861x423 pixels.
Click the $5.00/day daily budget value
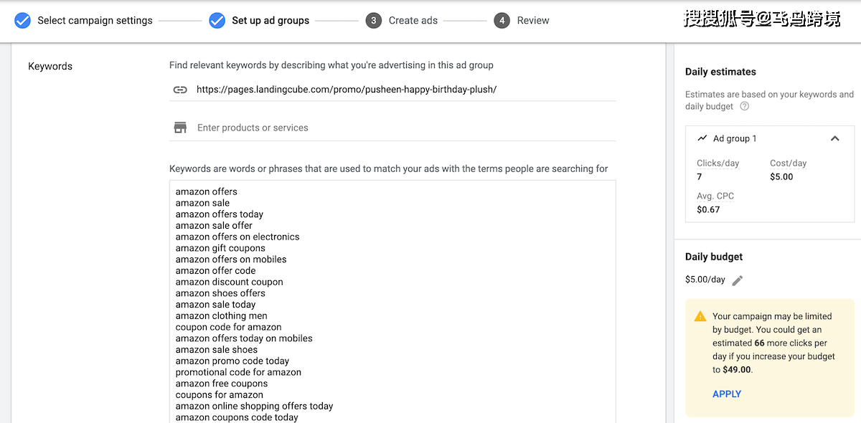pos(705,280)
